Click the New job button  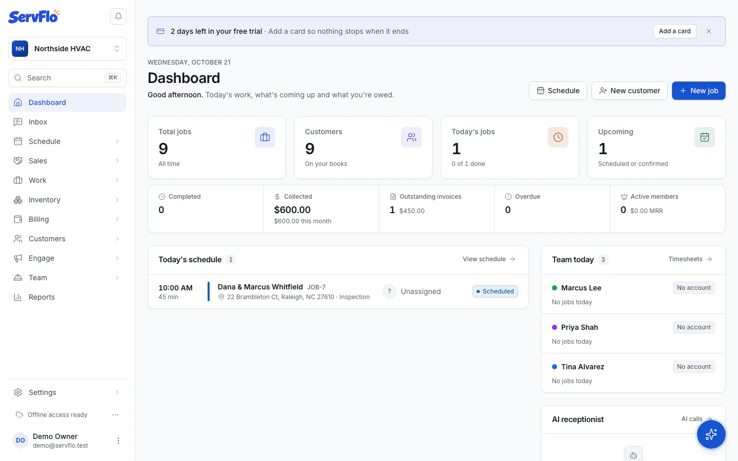(699, 91)
